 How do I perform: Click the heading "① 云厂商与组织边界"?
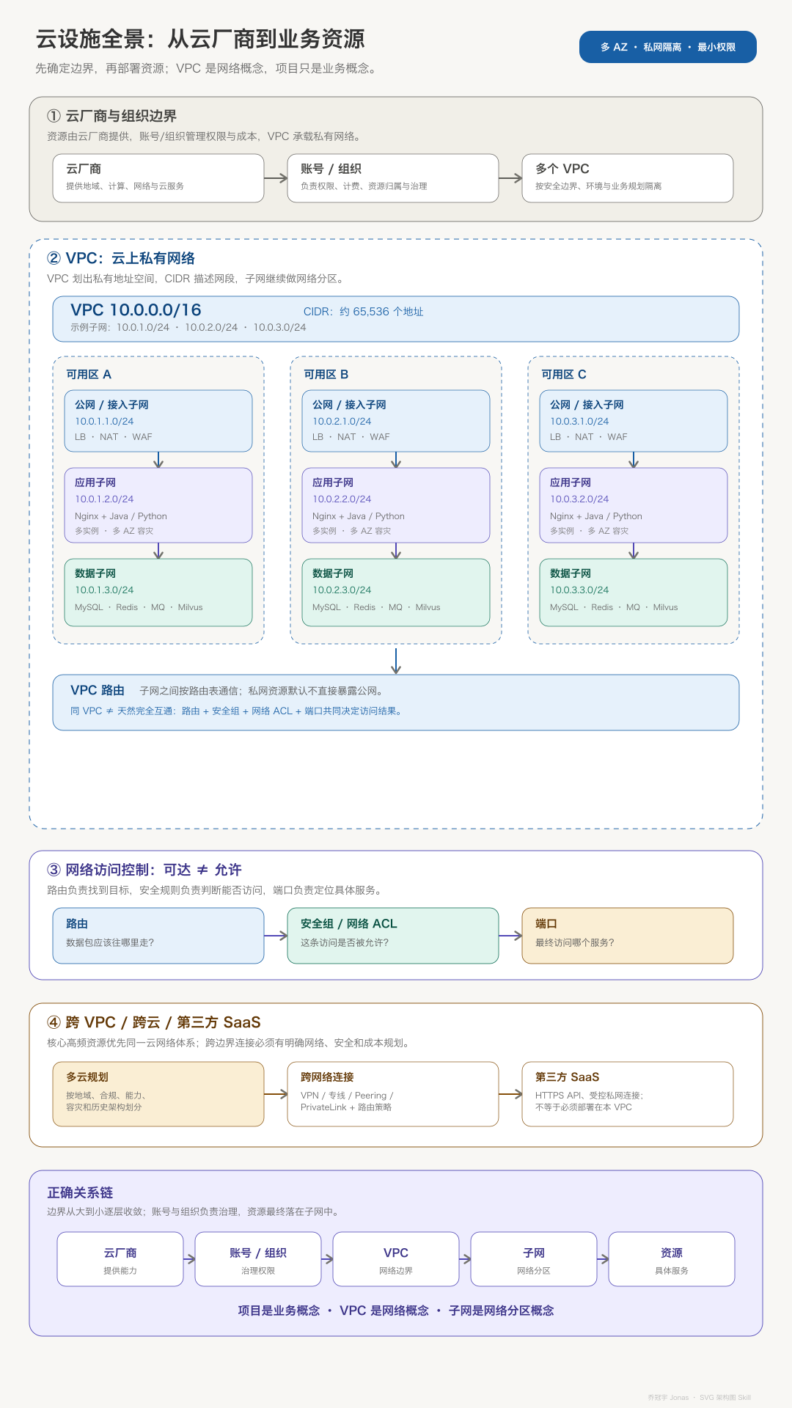click(x=111, y=116)
